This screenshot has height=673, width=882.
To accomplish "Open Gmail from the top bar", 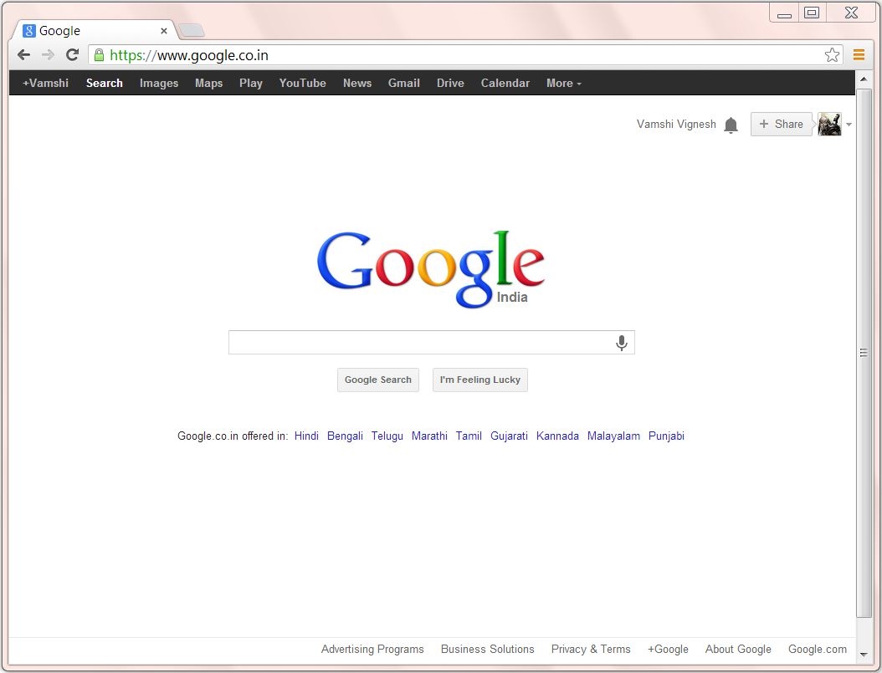I will (404, 83).
